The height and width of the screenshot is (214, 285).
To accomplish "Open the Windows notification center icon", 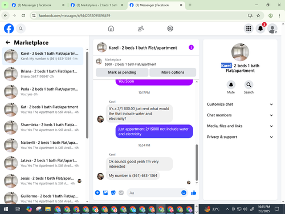I will click(x=277, y=209).
